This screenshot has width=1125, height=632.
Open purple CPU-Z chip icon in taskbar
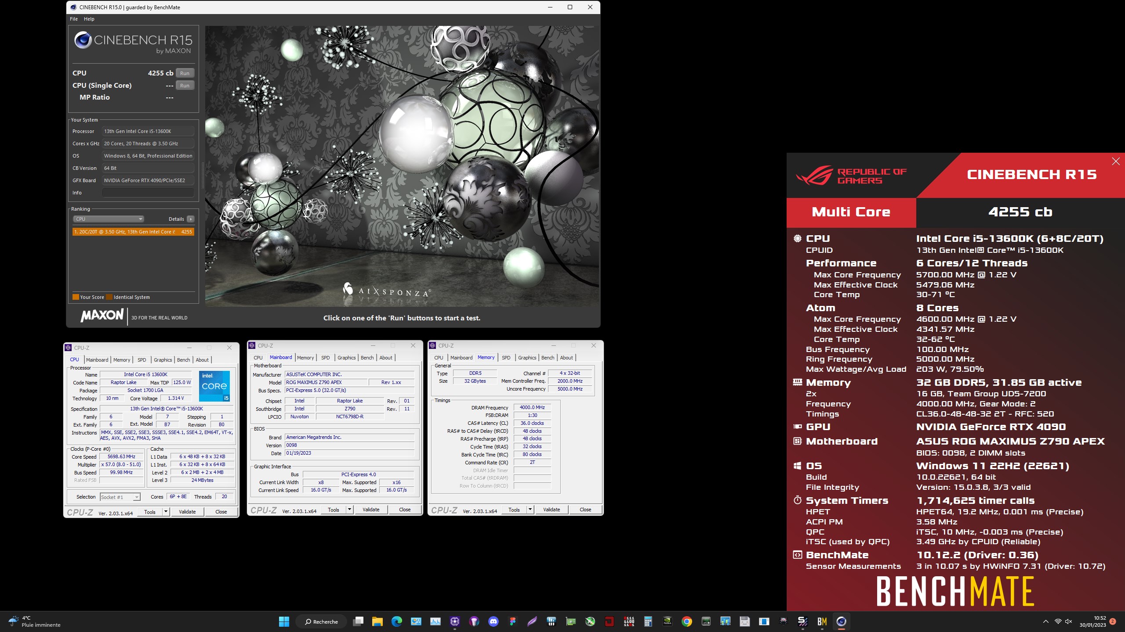(x=455, y=621)
